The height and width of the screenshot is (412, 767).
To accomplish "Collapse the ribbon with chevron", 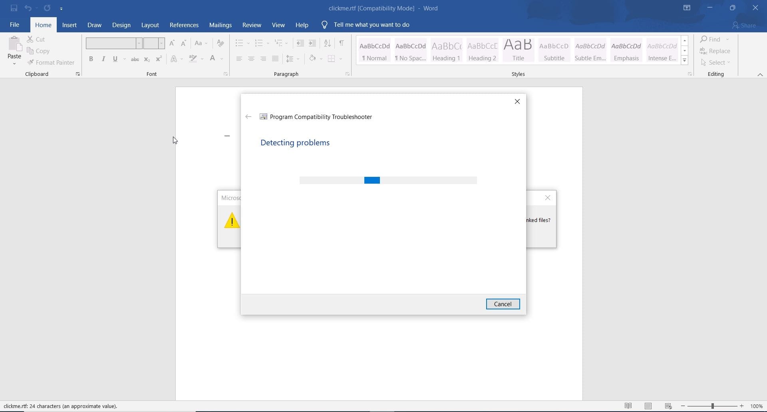I will 760,74.
